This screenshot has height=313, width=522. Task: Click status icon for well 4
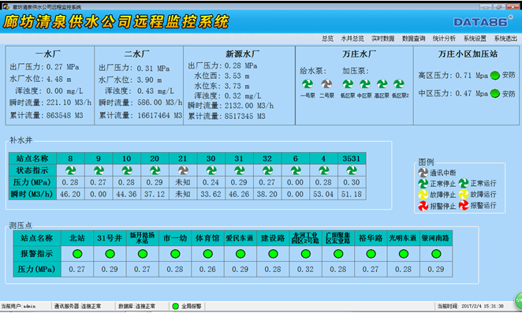pyautogui.click(x=323, y=170)
